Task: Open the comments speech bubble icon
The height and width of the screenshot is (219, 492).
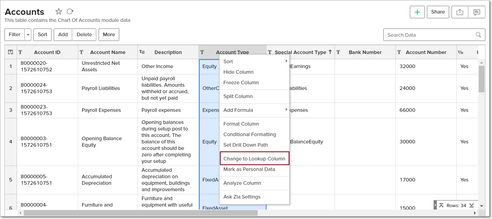Action: pos(477,12)
